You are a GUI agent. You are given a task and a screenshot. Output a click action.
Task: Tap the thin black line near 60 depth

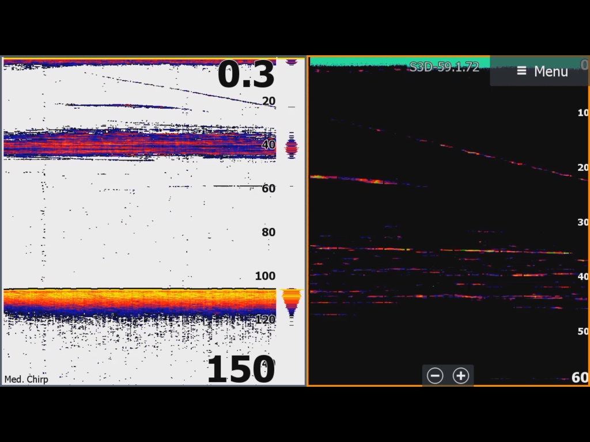coord(236,186)
